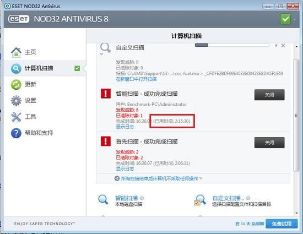The height and width of the screenshot is (234, 303).
Task: Open 在新窗口中打开扫描 link
Action: pos(136,79)
